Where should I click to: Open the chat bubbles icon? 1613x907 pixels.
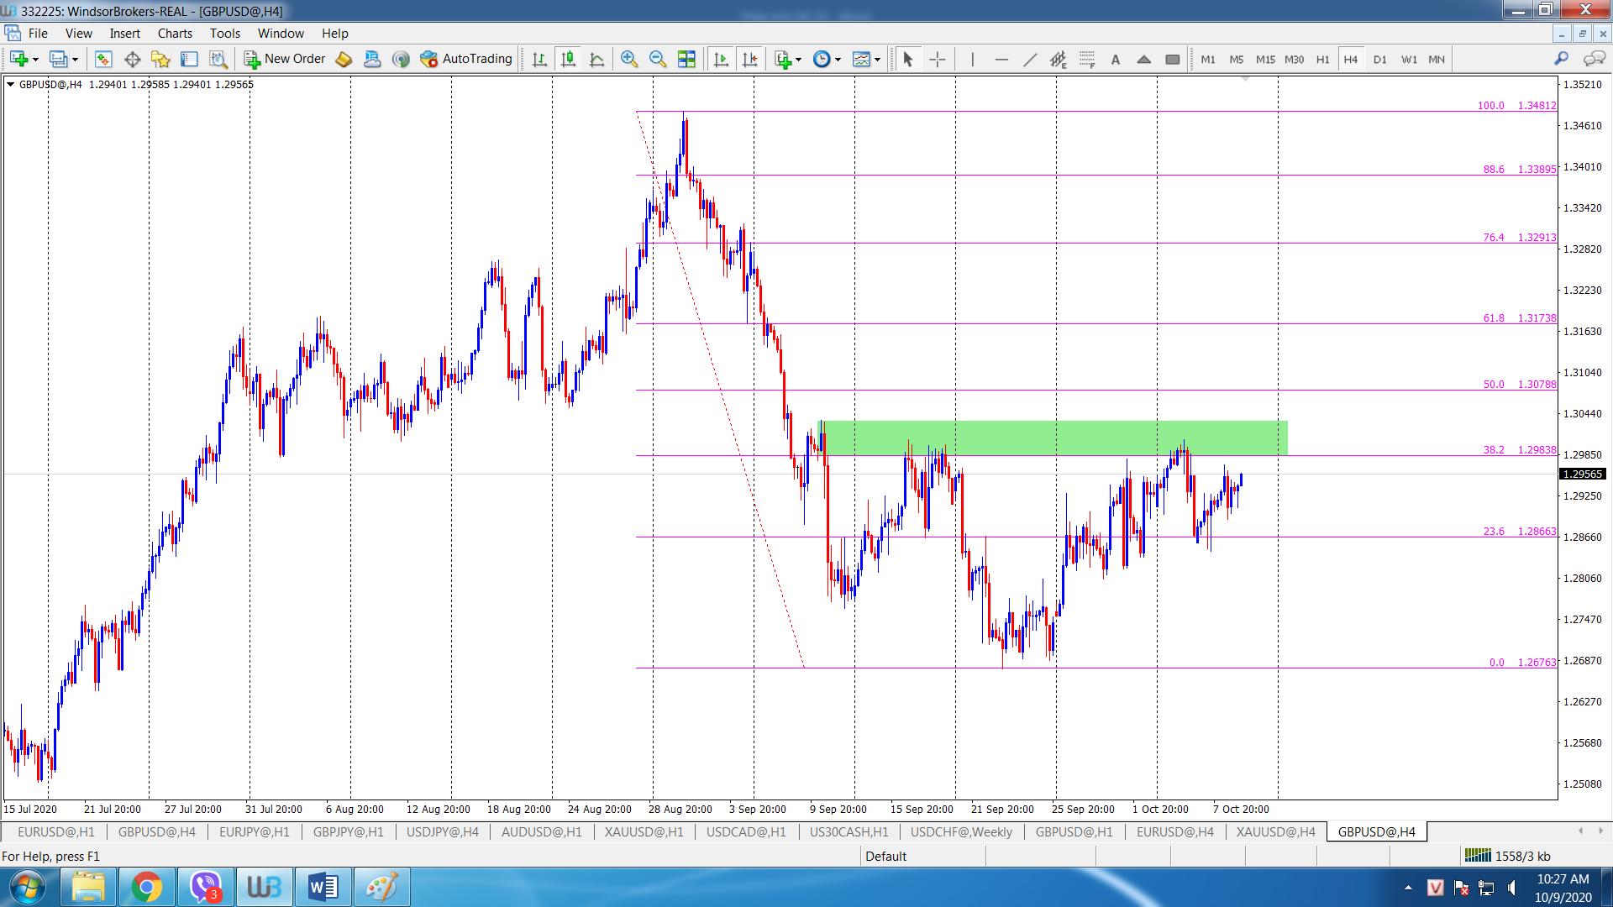pos(1594,59)
